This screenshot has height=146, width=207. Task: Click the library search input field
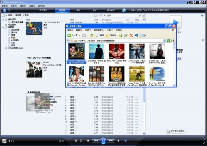pos(122,16)
